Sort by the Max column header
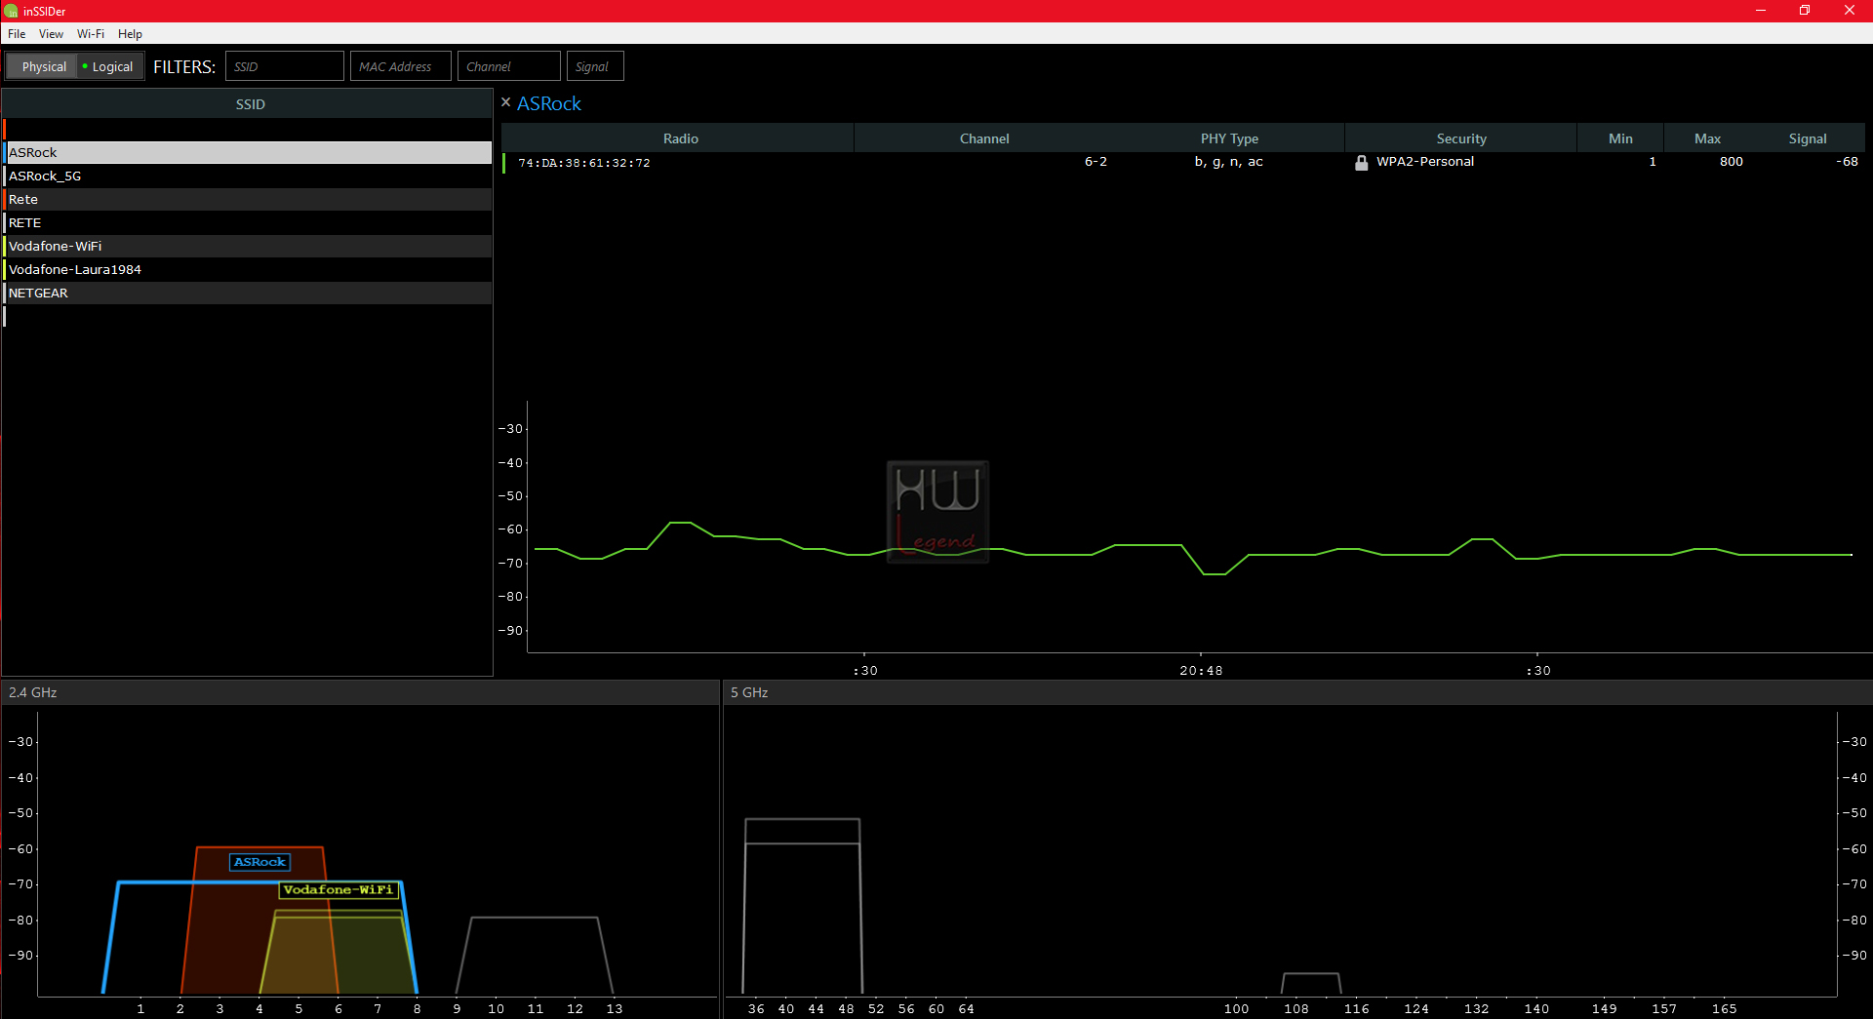Screen dimensions: 1873x1019 1707,138
